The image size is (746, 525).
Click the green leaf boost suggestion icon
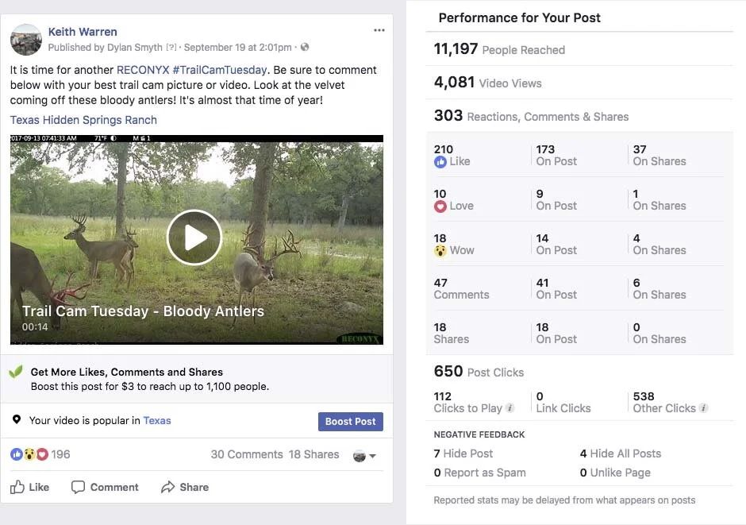tap(16, 371)
